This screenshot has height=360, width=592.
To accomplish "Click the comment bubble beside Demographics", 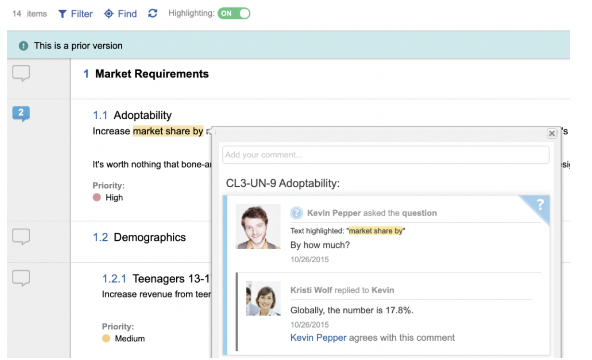I will point(21,236).
